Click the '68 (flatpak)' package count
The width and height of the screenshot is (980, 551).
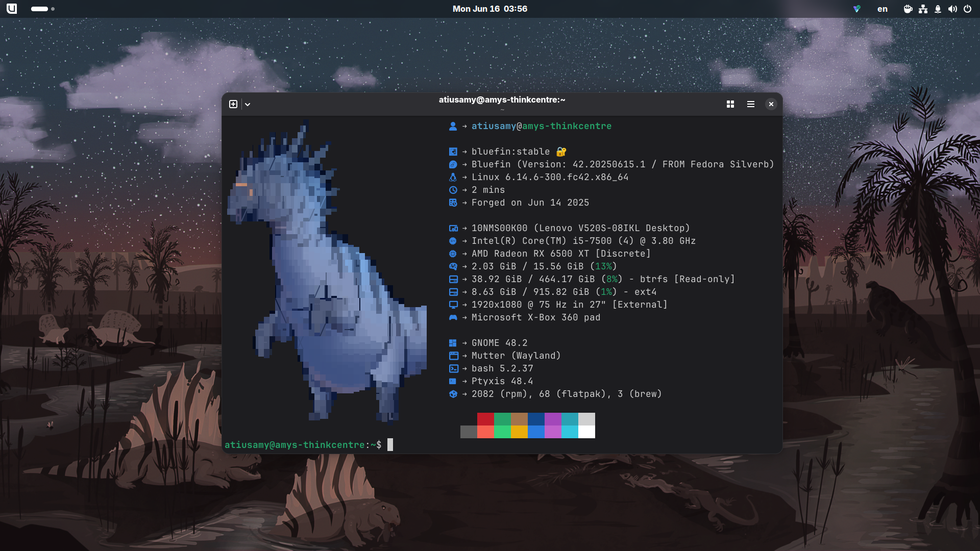(572, 394)
